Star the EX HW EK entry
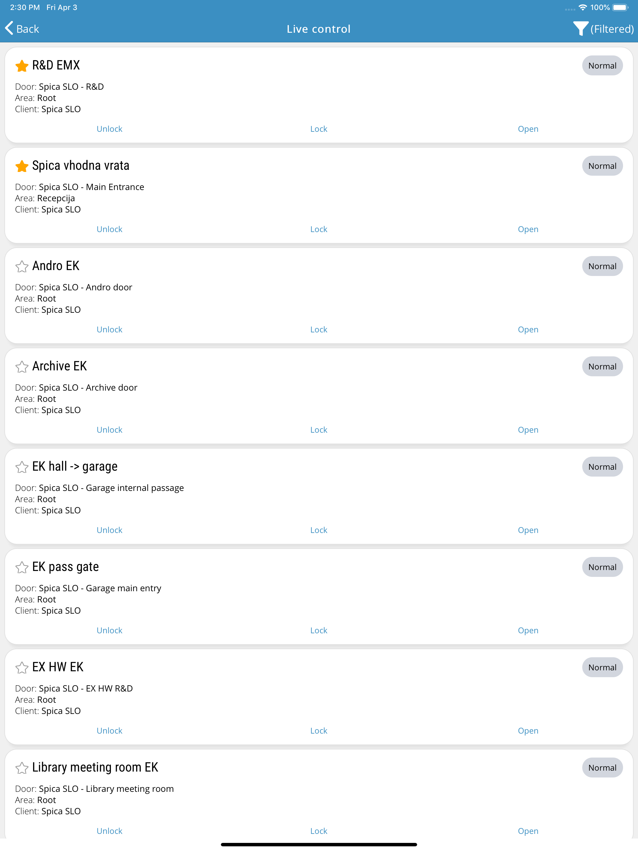This screenshot has height=851, width=638. pyautogui.click(x=22, y=668)
